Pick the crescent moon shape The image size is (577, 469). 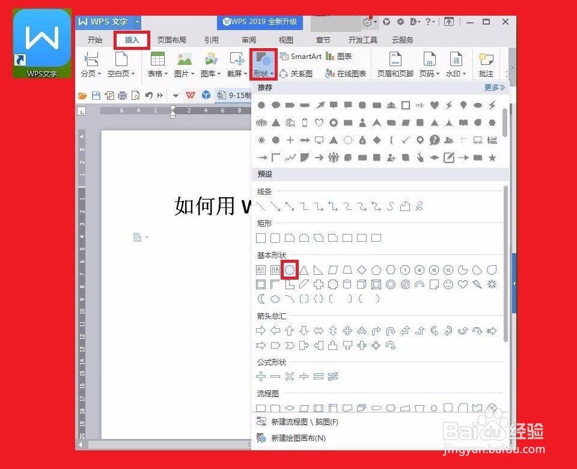[261, 299]
